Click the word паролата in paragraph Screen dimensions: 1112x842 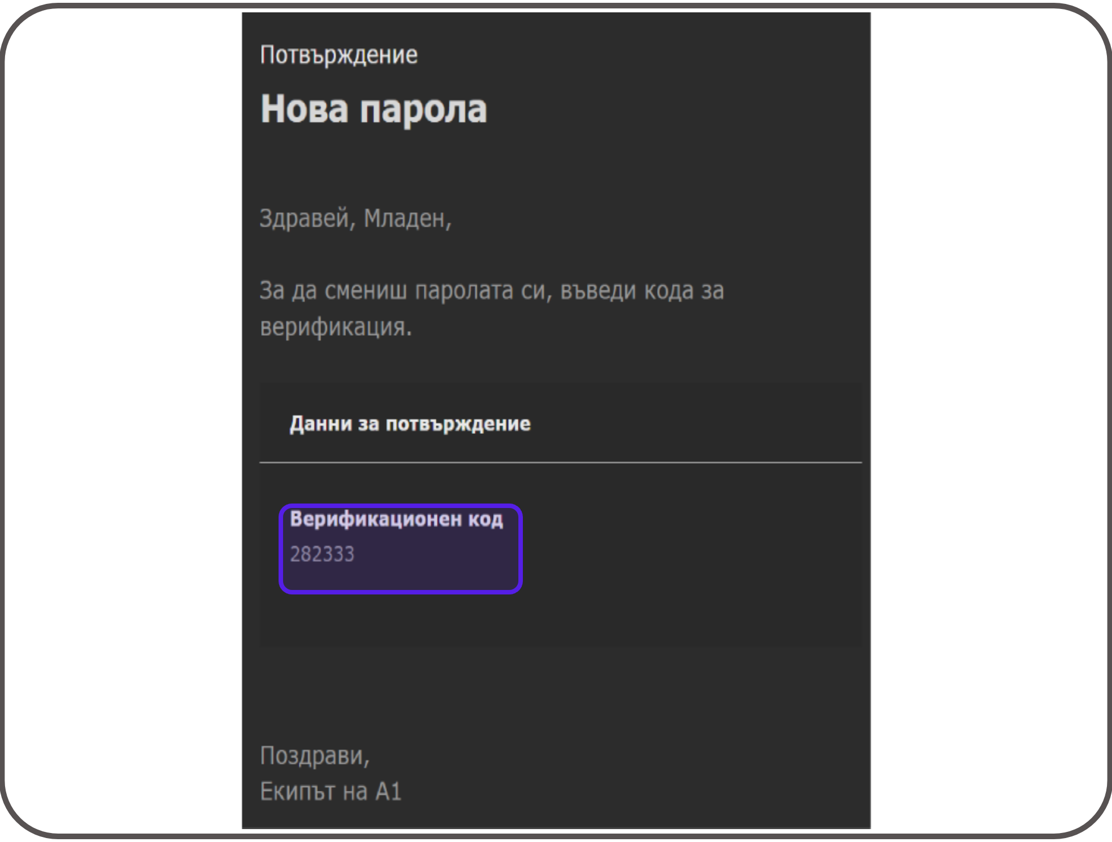463,291
